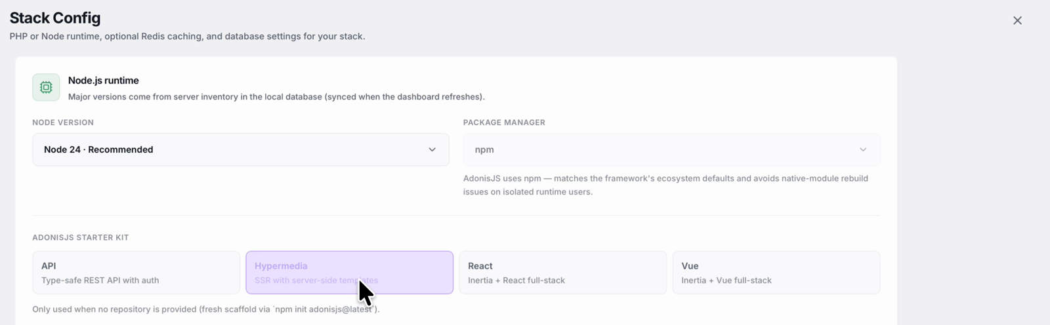Click 'Type-safe REST API with auth' description

100,280
